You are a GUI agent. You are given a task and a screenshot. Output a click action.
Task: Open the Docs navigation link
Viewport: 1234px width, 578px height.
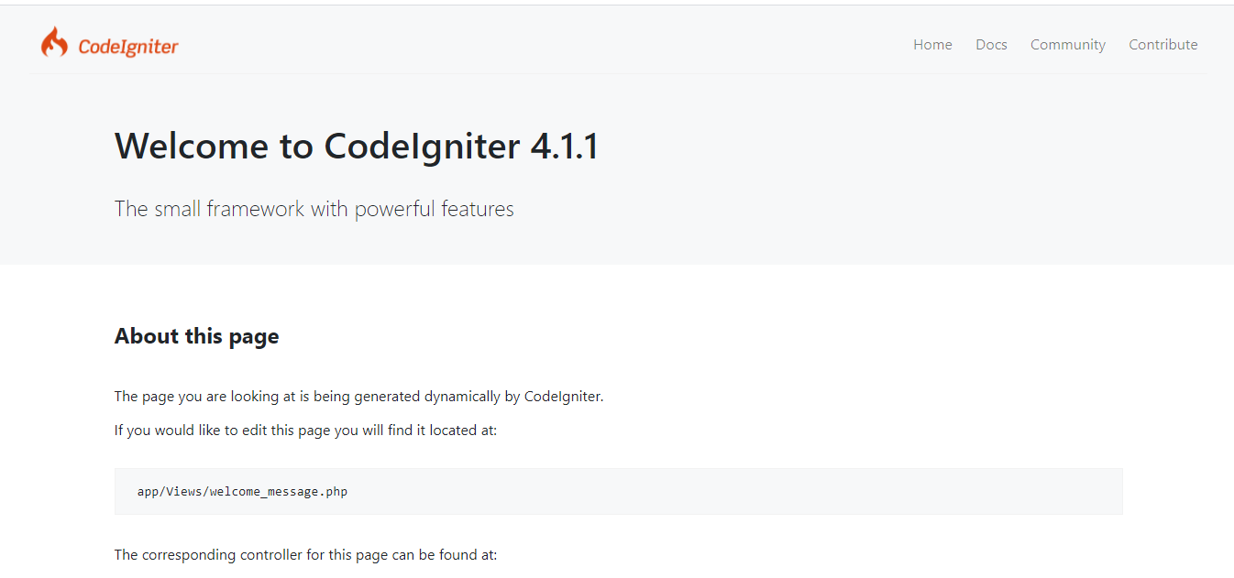991,44
